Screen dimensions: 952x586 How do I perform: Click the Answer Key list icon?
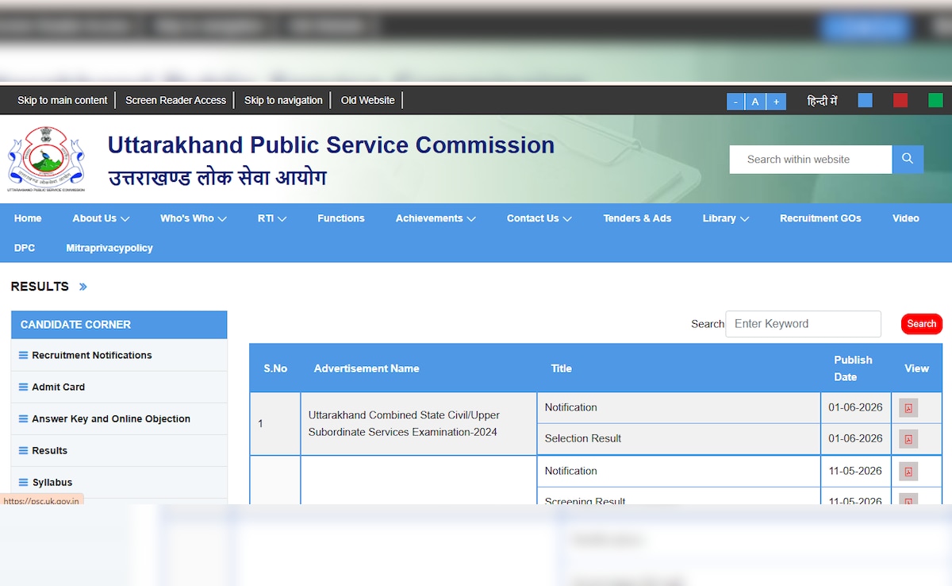(24, 418)
